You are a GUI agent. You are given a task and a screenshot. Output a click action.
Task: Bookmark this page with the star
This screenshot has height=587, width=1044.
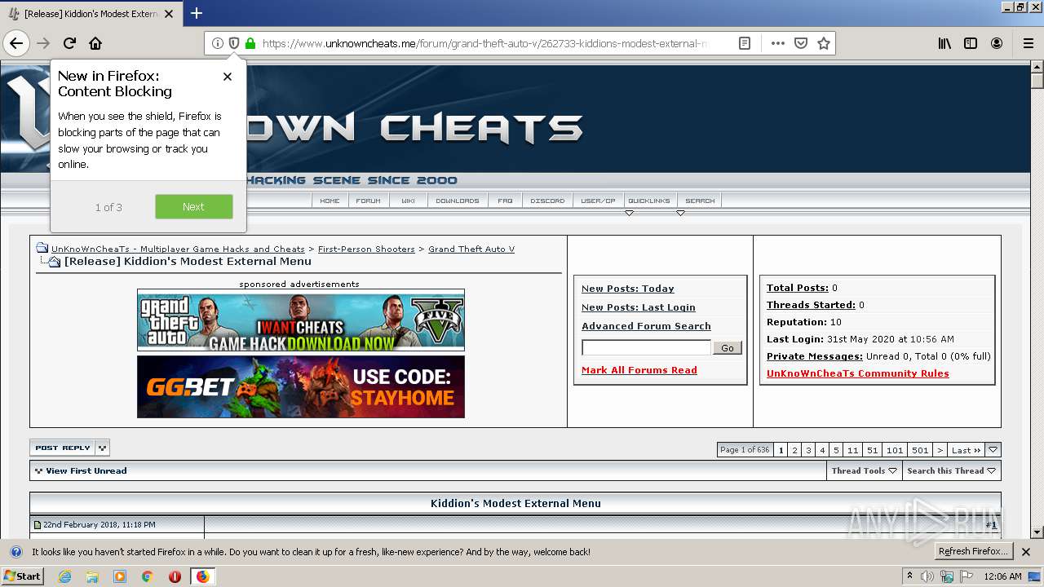pos(824,43)
